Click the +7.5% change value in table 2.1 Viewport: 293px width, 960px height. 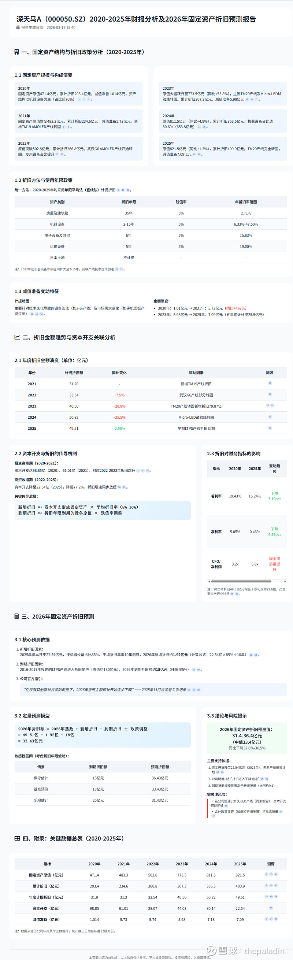click(x=119, y=395)
